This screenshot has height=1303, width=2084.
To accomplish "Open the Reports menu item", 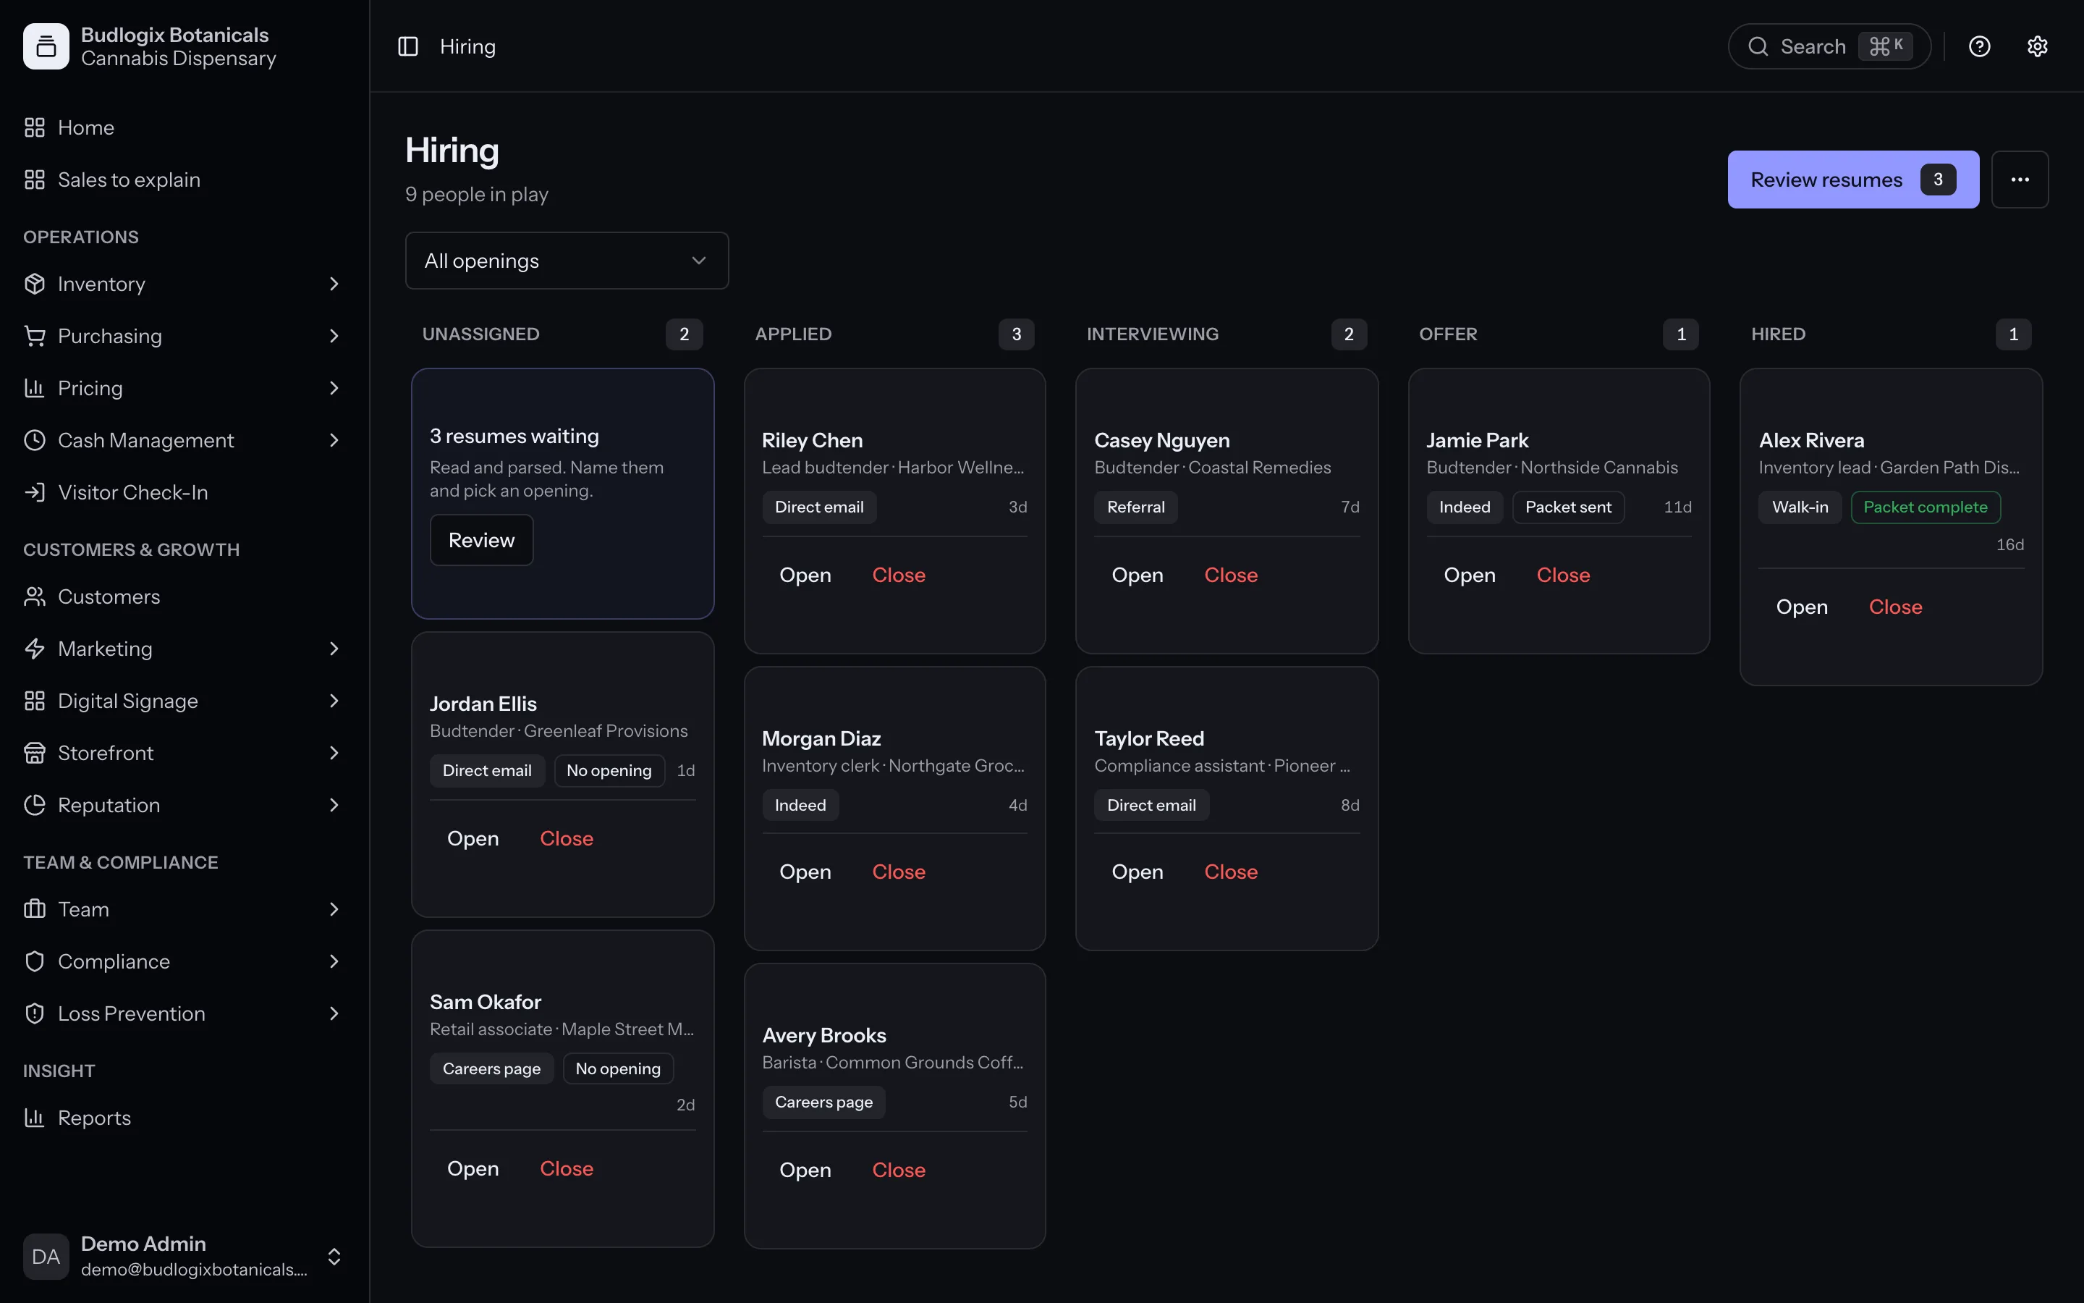I will click(x=185, y=1118).
